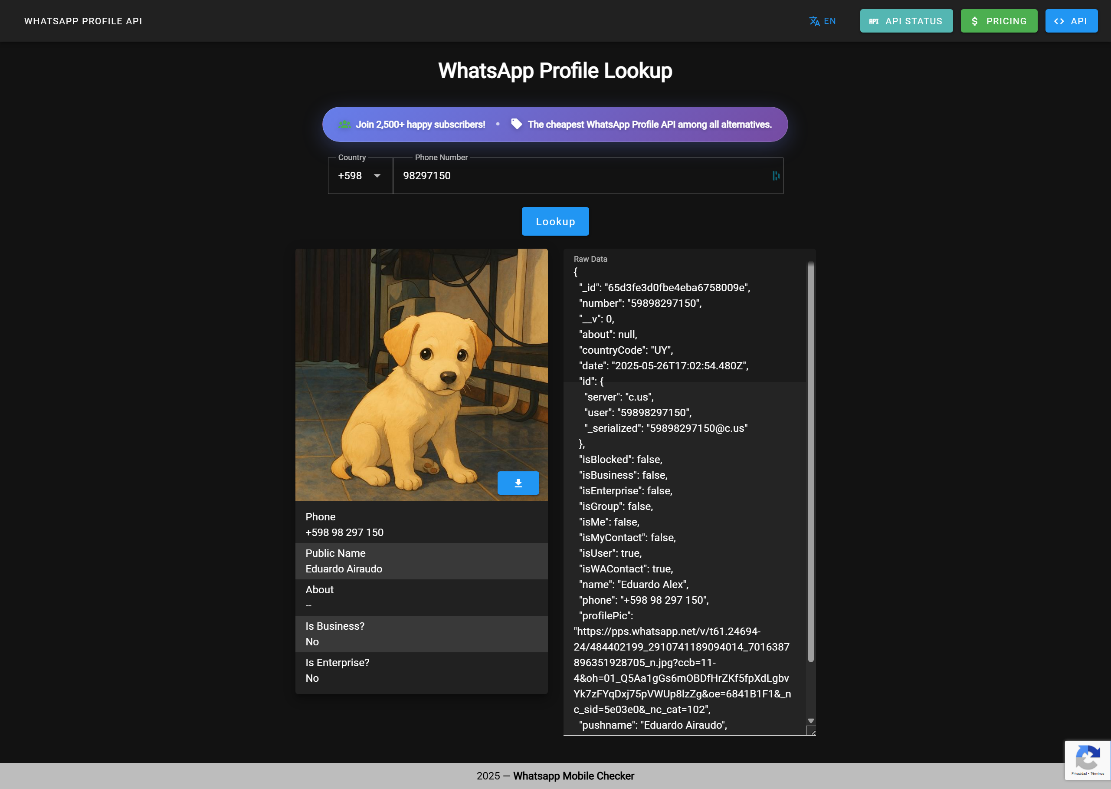Click the "_serialized" line in Raw Data
Viewport: 1111px width, 789px height.
666,428
